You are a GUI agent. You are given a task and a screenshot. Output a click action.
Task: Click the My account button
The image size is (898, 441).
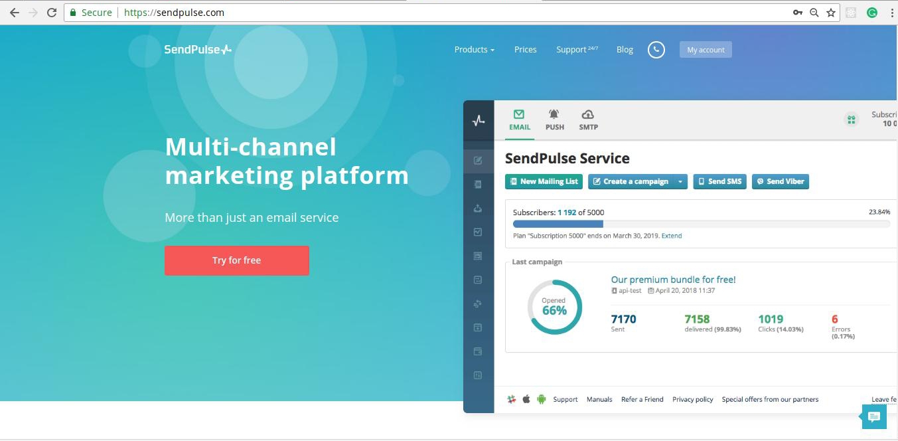pos(706,50)
